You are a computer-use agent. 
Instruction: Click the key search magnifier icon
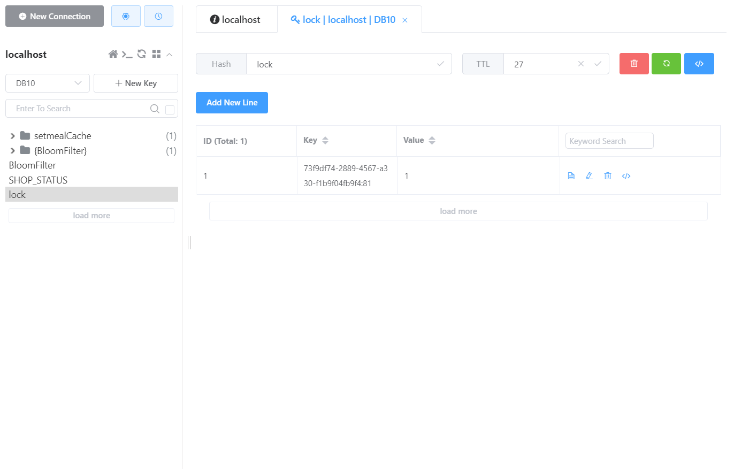[x=155, y=109]
